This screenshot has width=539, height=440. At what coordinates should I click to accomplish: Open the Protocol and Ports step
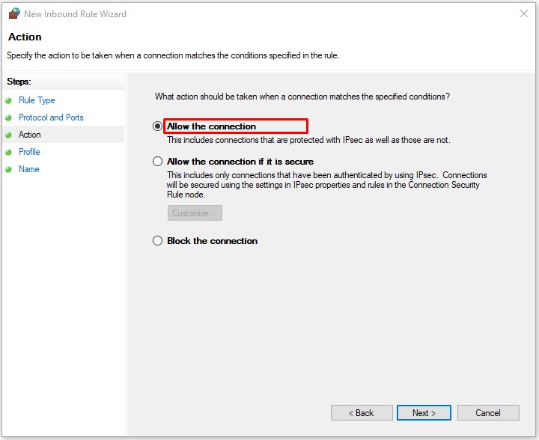tap(51, 117)
